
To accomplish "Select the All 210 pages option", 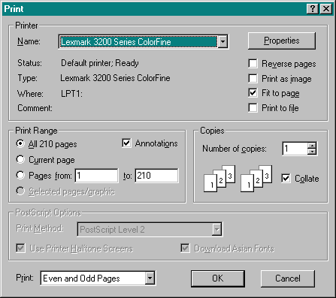I will (20, 143).
